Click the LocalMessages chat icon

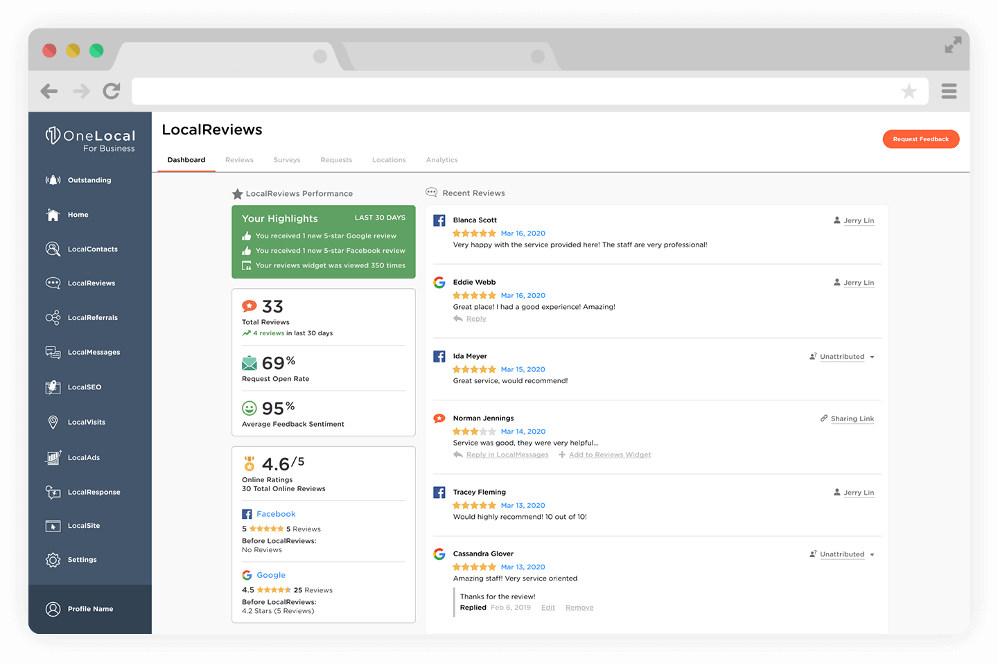[x=53, y=352]
